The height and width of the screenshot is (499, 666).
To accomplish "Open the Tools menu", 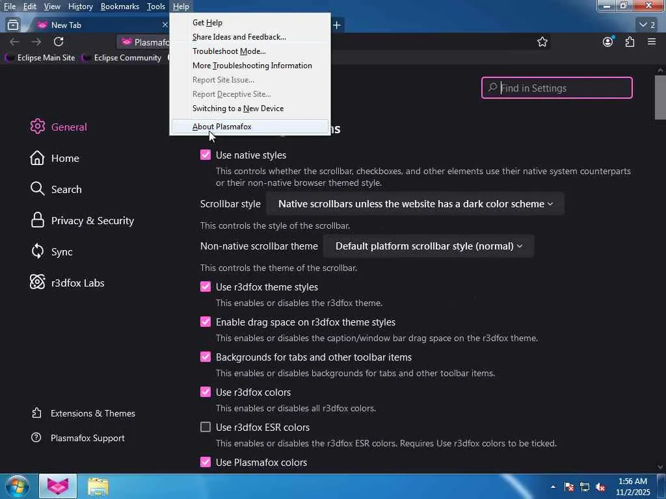I will click(x=156, y=6).
